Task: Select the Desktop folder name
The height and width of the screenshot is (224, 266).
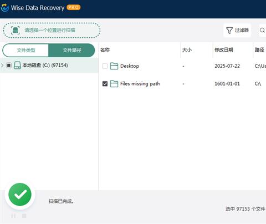Action: (x=130, y=66)
